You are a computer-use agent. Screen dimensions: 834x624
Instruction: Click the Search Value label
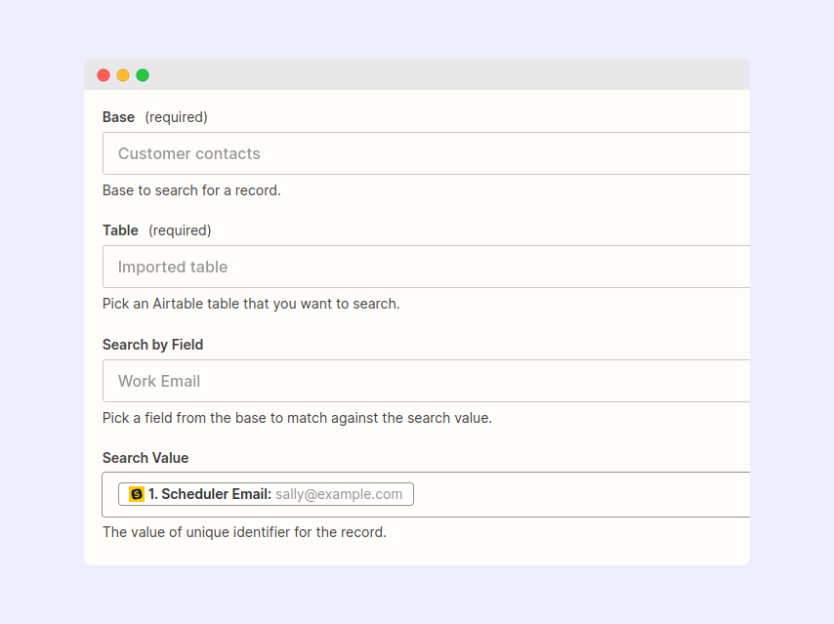click(x=146, y=458)
